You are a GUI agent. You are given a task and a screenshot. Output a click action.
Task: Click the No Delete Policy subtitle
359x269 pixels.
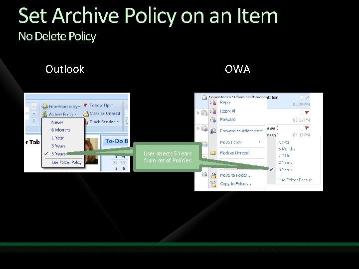pyautogui.click(x=57, y=36)
